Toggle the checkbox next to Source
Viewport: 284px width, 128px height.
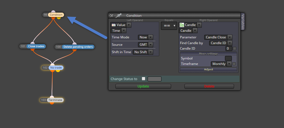coord(155,45)
